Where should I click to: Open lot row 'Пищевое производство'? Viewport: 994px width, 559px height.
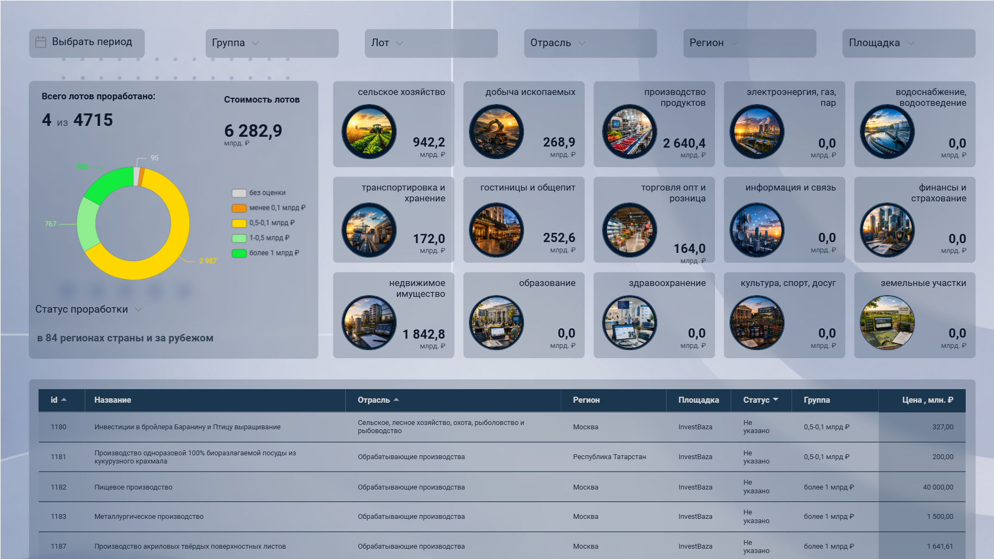tap(502, 487)
